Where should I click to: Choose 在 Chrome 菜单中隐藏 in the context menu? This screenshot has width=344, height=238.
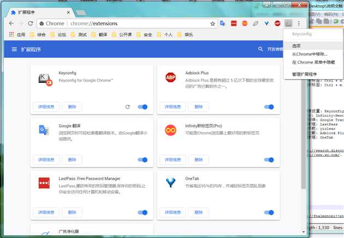(x=313, y=62)
